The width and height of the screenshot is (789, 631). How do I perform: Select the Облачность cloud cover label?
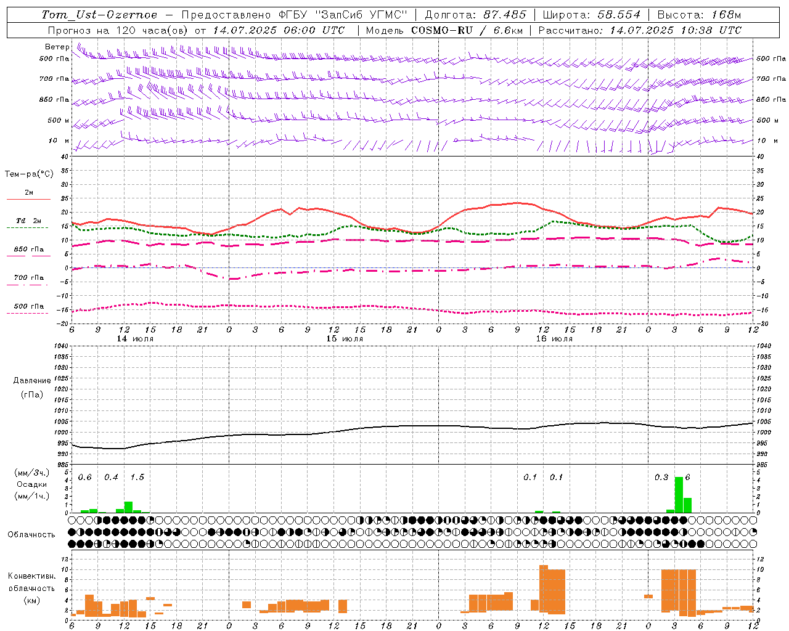tap(31, 534)
